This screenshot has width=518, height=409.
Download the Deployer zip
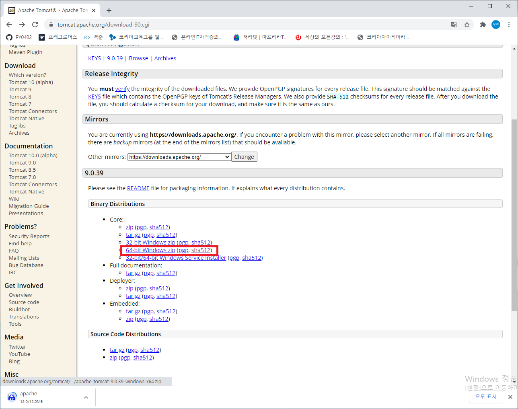click(129, 288)
